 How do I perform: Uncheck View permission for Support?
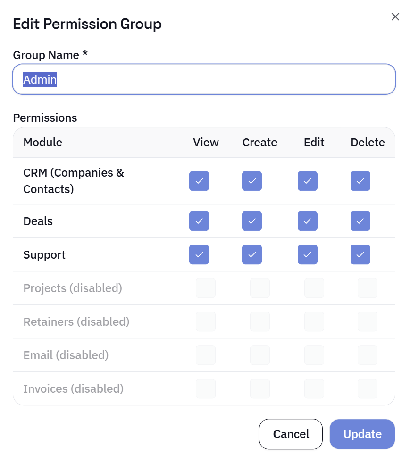pos(199,254)
